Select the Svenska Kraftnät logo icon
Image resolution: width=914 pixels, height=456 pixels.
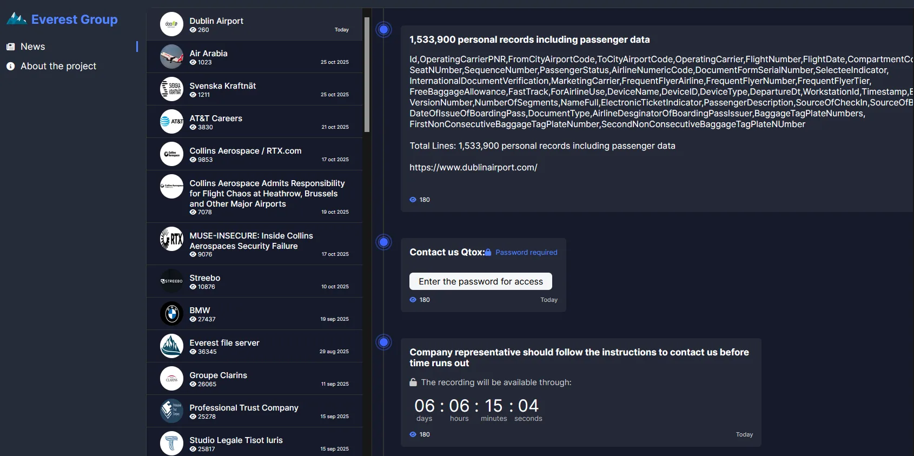pyautogui.click(x=171, y=89)
